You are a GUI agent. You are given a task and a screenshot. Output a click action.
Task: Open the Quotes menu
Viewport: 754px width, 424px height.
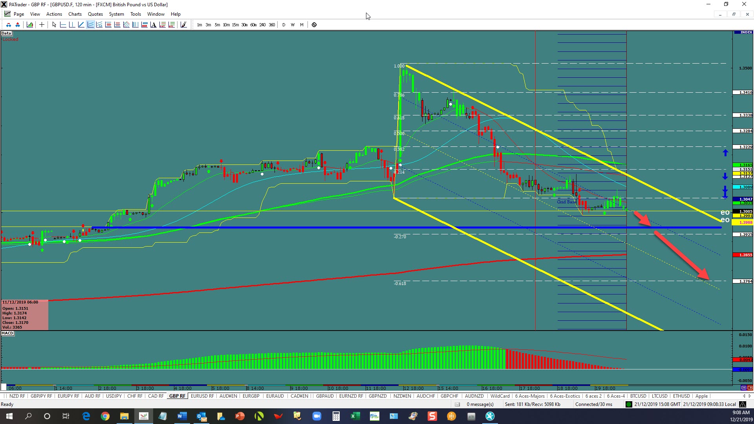95,14
